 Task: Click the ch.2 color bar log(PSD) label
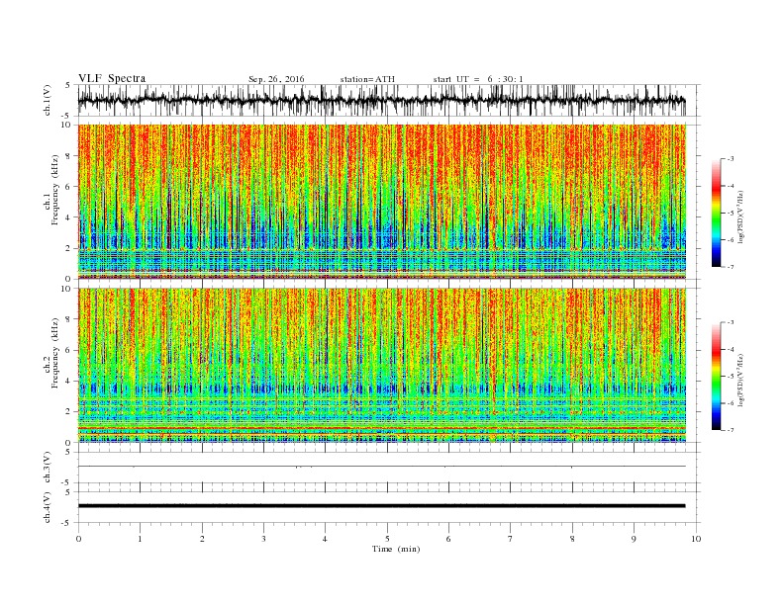pos(740,380)
